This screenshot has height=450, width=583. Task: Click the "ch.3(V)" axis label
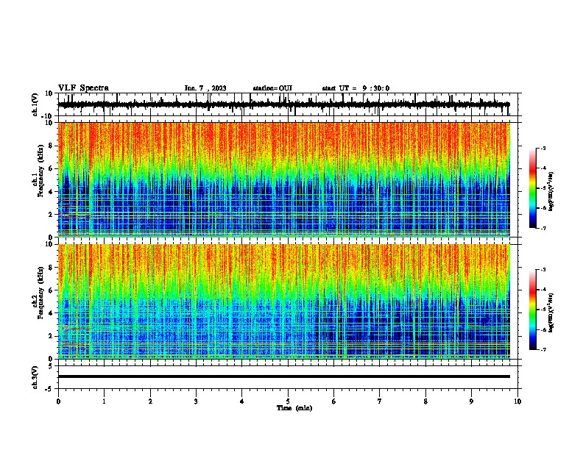tap(35, 377)
